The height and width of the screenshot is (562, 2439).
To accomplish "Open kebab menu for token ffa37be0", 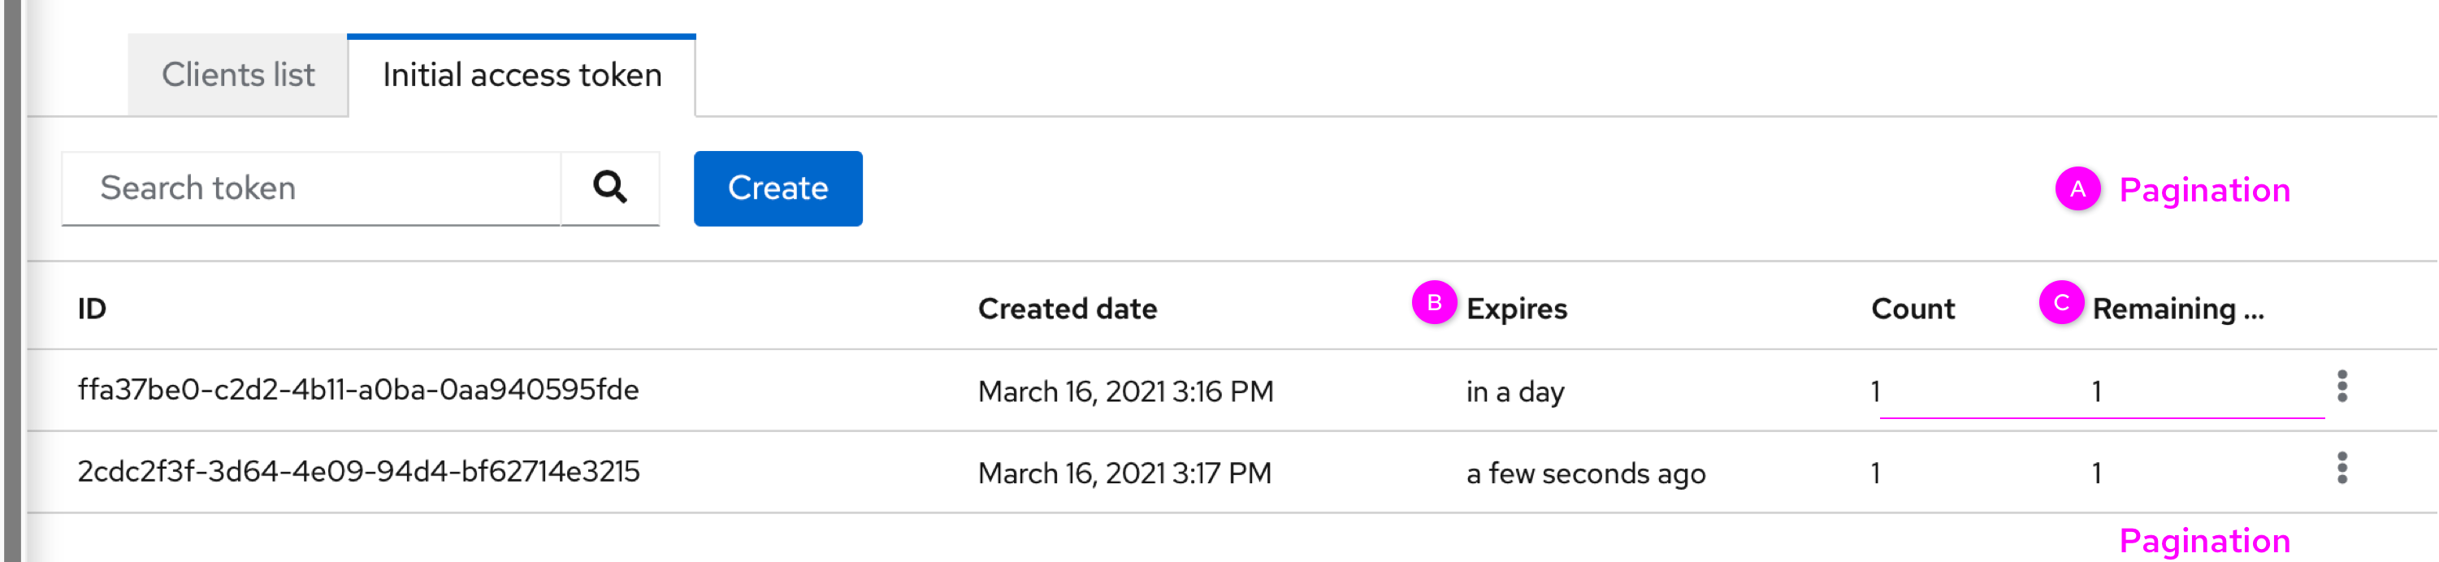I will 2342,387.
